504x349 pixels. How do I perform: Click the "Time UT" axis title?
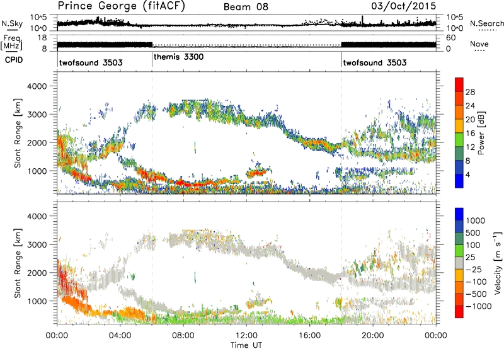click(246, 345)
